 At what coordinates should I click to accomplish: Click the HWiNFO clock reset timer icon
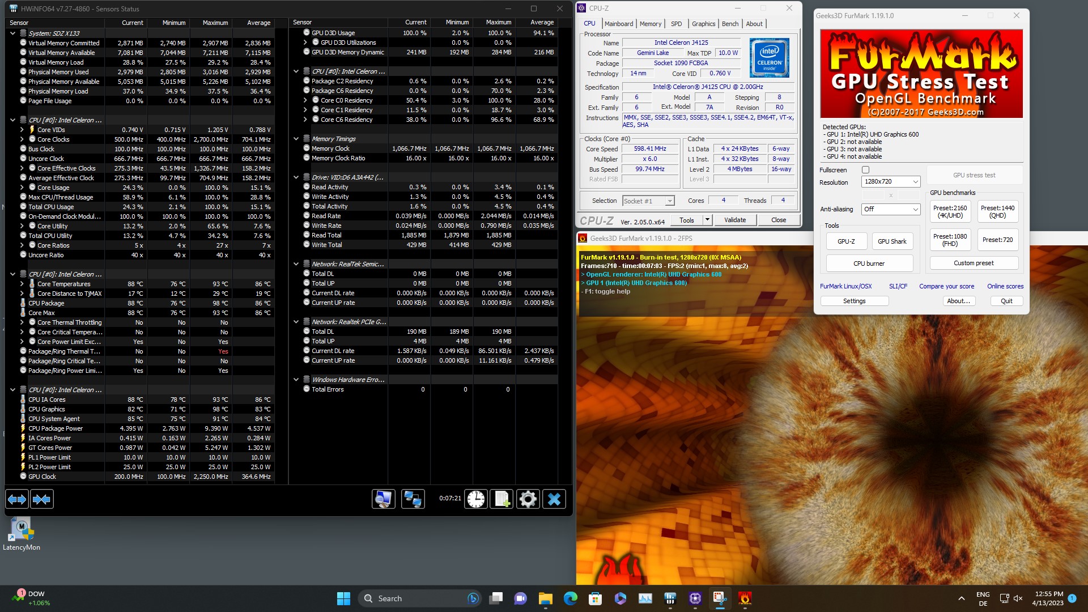476,499
